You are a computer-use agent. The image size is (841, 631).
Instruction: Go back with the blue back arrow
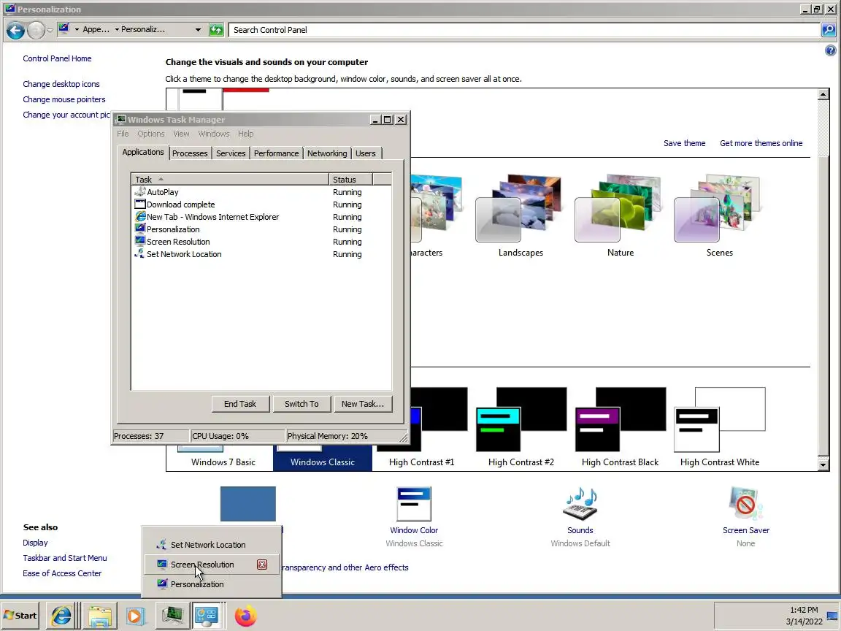click(x=15, y=30)
